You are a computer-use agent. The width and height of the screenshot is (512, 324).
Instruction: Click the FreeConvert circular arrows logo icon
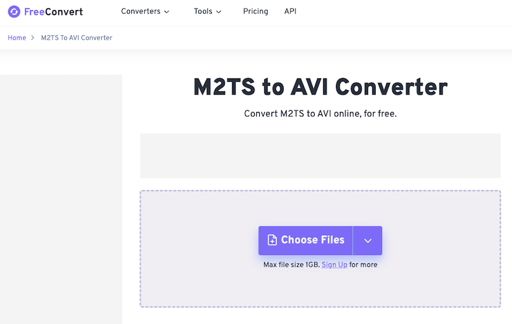(14, 12)
